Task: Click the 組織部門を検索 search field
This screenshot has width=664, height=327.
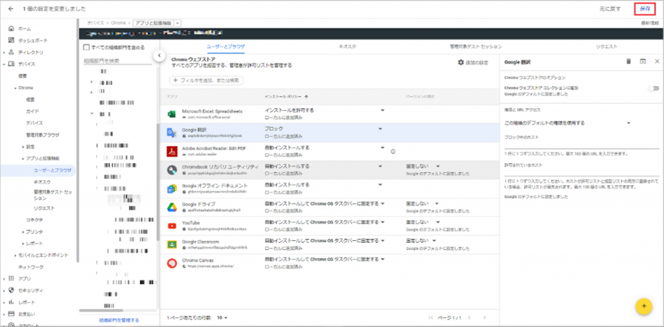Action: coord(117,61)
